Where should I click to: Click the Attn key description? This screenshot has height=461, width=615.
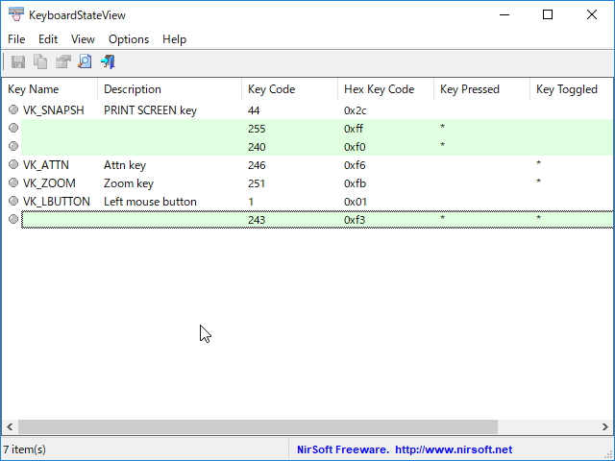(125, 165)
